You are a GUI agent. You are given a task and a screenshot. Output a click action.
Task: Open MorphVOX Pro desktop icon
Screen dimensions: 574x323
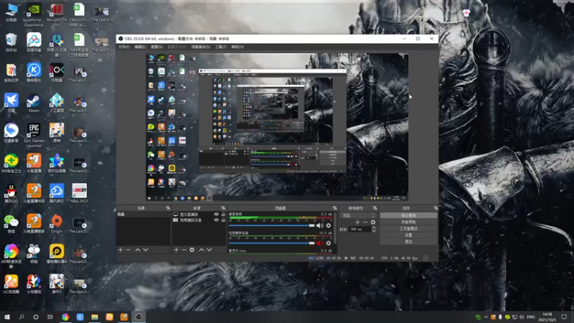[57, 15]
